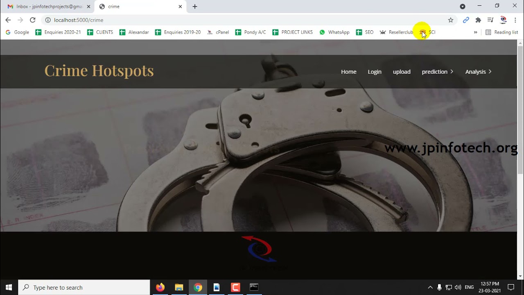Open the cPanel bookmark
Image resolution: width=524 pixels, height=295 pixels.
pos(218,32)
